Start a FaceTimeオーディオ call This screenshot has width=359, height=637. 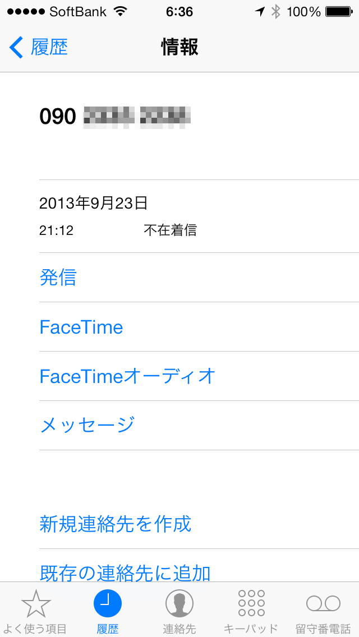127,376
